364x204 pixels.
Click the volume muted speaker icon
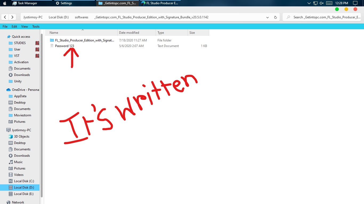[322, 3]
